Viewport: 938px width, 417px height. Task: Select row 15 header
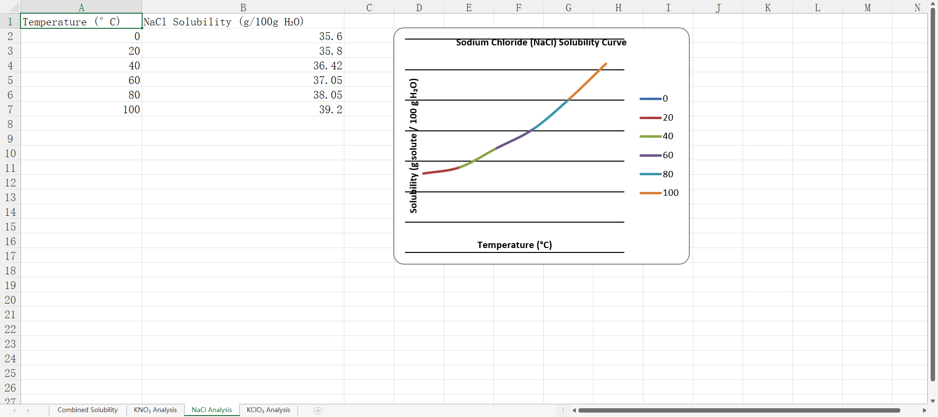point(10,227)
